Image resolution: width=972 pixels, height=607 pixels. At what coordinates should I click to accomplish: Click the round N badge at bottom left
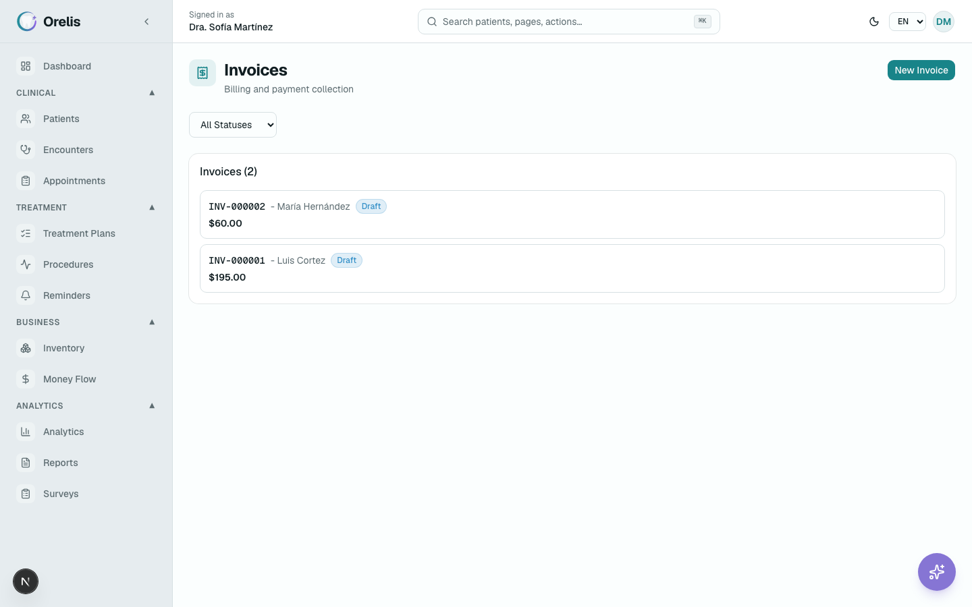[26, 581]
